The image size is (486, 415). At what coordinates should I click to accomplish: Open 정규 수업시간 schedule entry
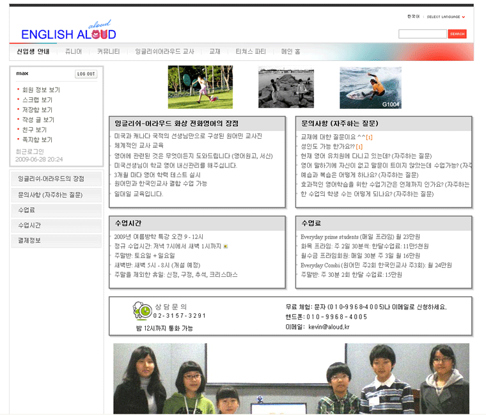(168, 246)
